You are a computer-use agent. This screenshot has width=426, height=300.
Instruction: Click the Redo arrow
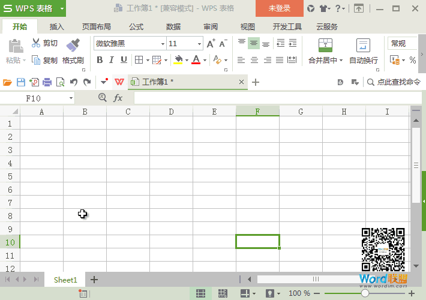tap(87, 82)
